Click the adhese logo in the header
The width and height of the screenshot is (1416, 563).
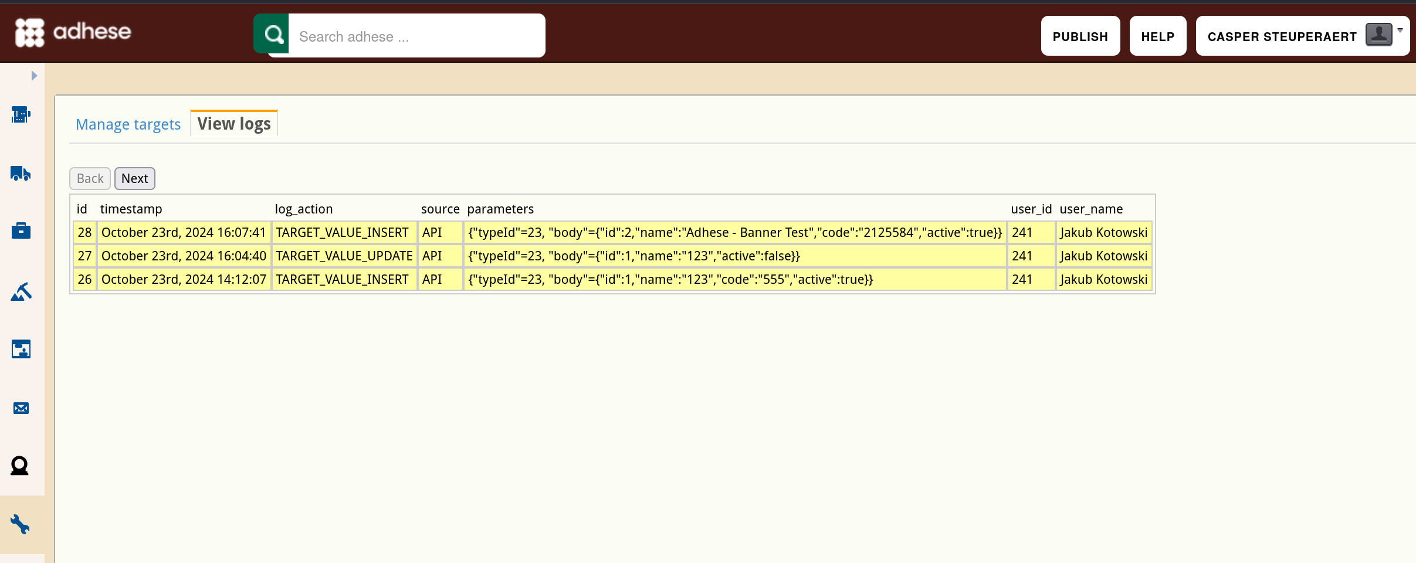tap(73, 32)
